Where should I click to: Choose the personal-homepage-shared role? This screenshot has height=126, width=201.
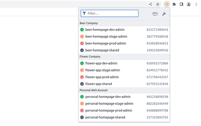(124, 117)
